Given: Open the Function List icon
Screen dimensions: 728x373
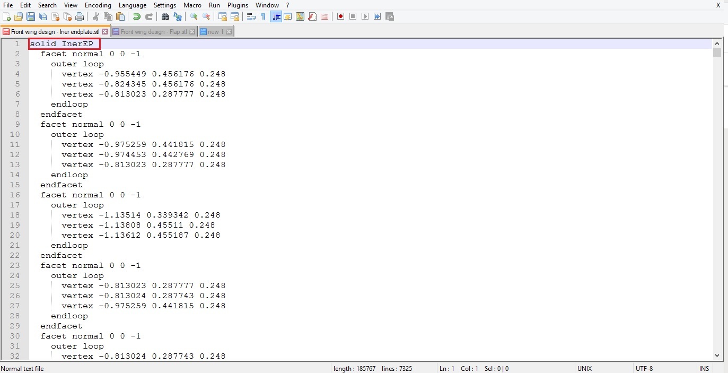Looking at the screenshot, I should 312,16.
